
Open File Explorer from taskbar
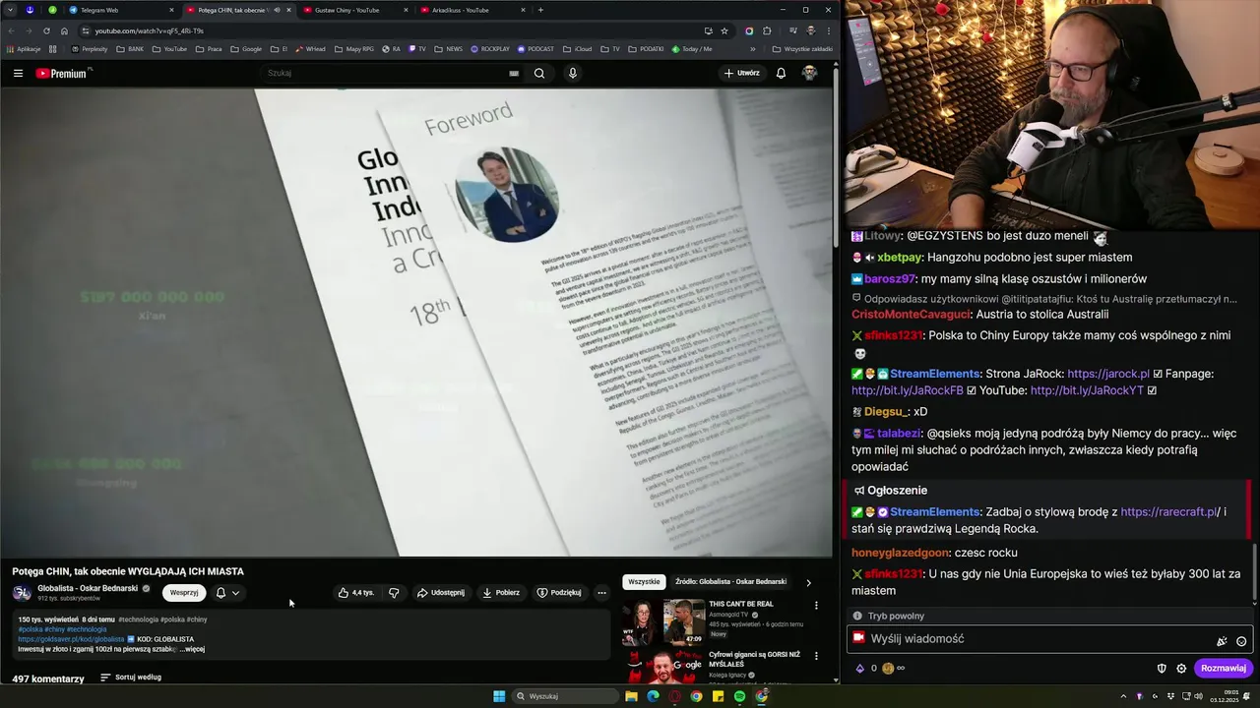point(631,696)
